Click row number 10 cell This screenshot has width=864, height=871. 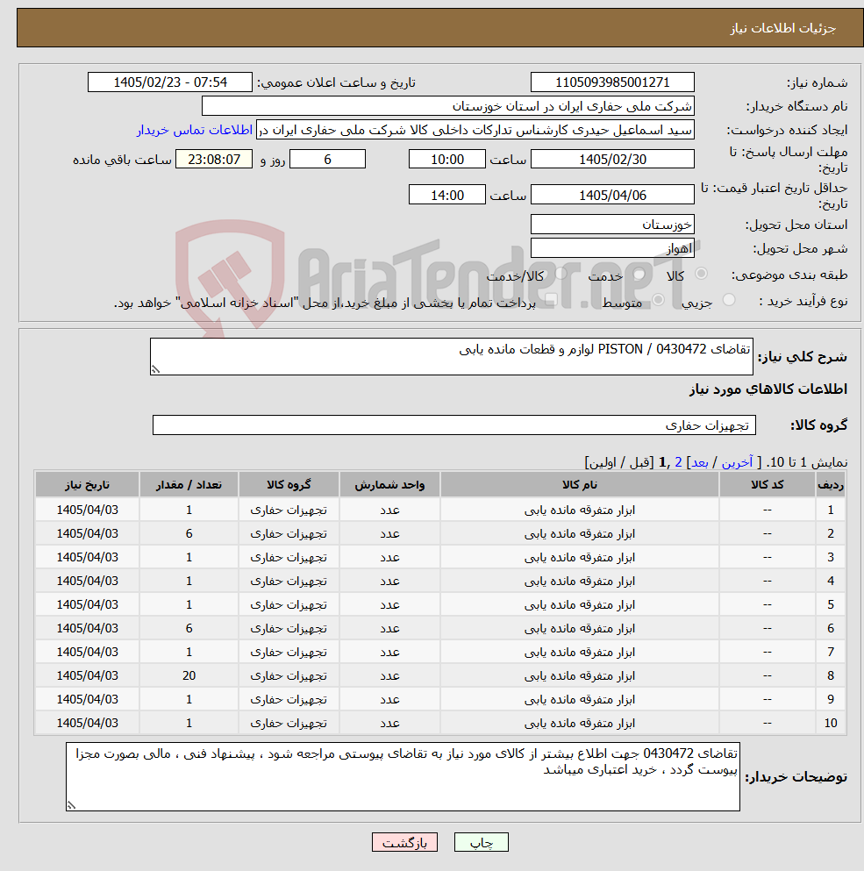[831, 724]
